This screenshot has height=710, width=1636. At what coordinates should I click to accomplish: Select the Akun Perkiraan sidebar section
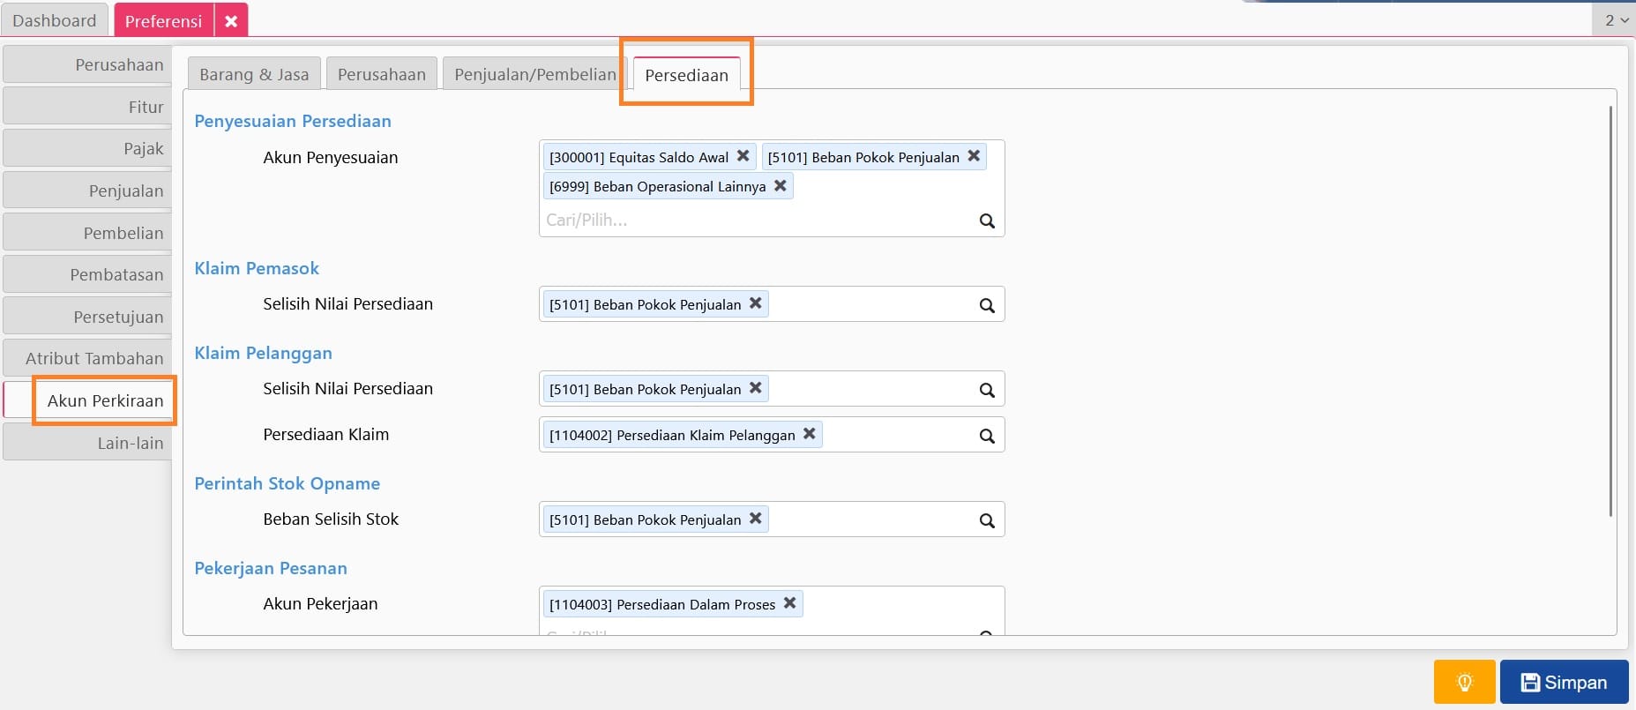click(x=87, y=400)
